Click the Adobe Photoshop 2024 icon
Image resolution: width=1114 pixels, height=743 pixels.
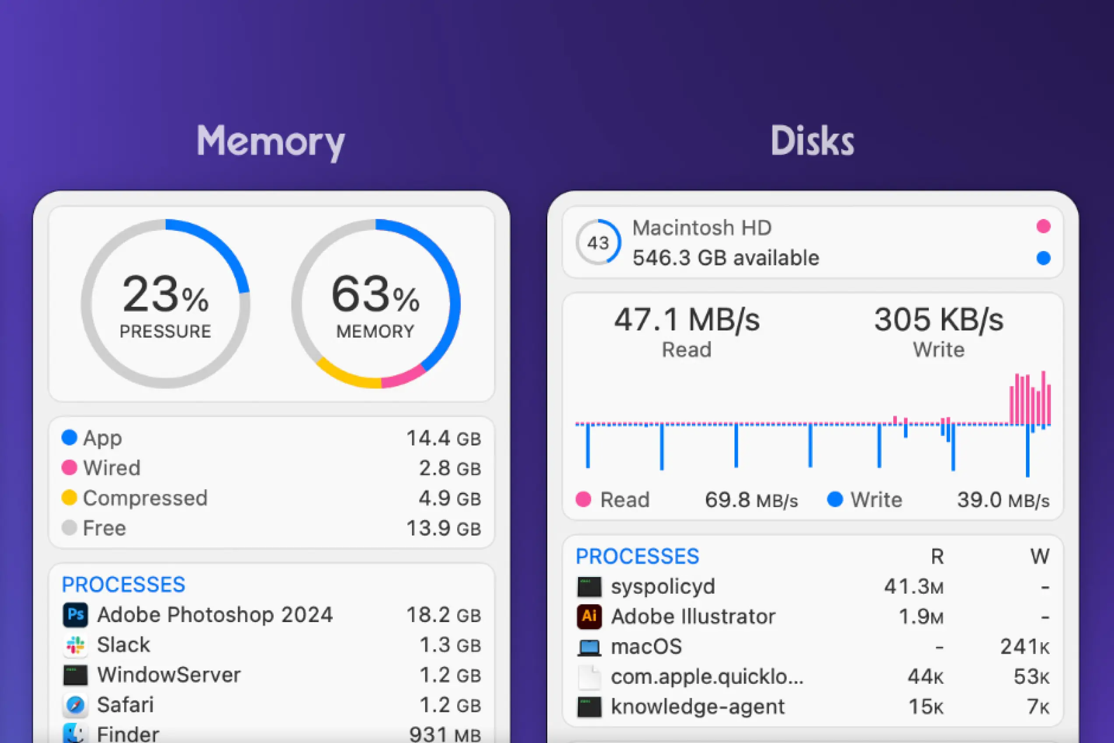pyautogui.click(x=75, y=615)
